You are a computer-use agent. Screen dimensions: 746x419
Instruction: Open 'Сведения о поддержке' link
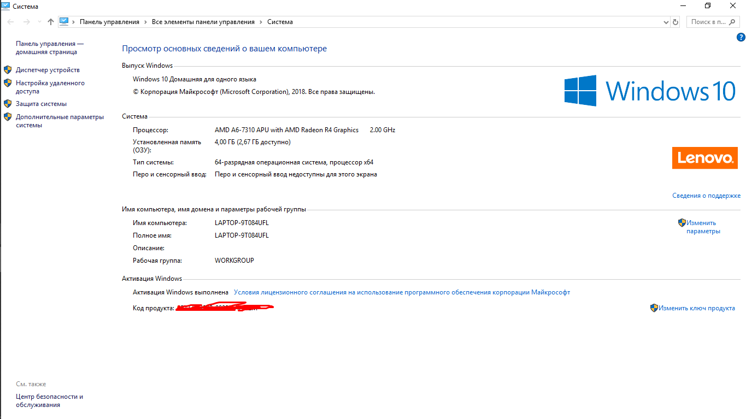706,196
